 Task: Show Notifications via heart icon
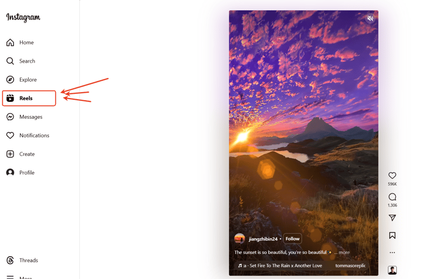pos(10,135)
